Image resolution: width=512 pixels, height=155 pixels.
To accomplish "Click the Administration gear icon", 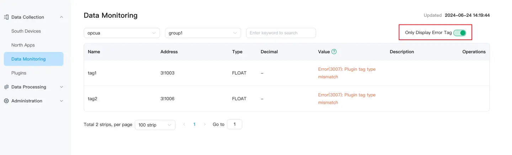I will [x=6, y=101].
